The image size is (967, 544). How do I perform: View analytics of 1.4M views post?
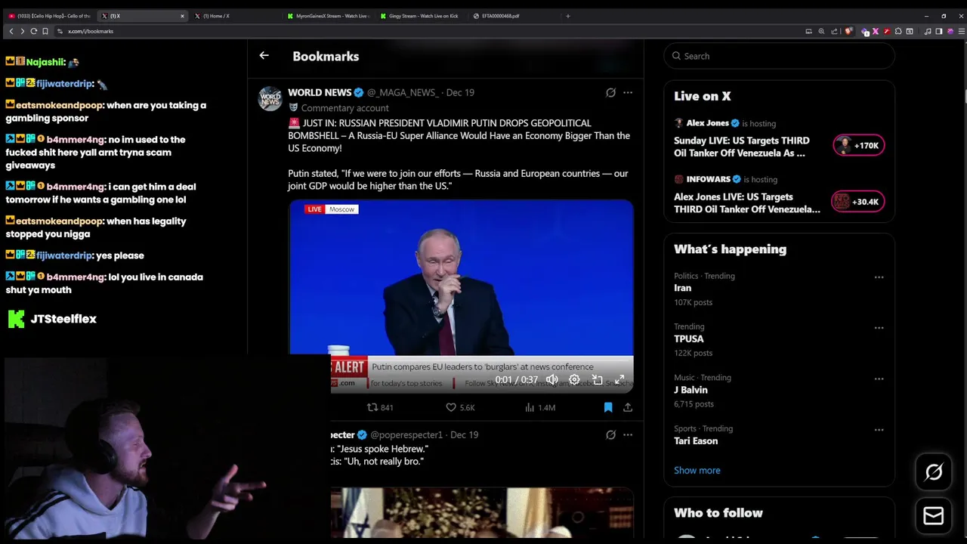[540, 407]
